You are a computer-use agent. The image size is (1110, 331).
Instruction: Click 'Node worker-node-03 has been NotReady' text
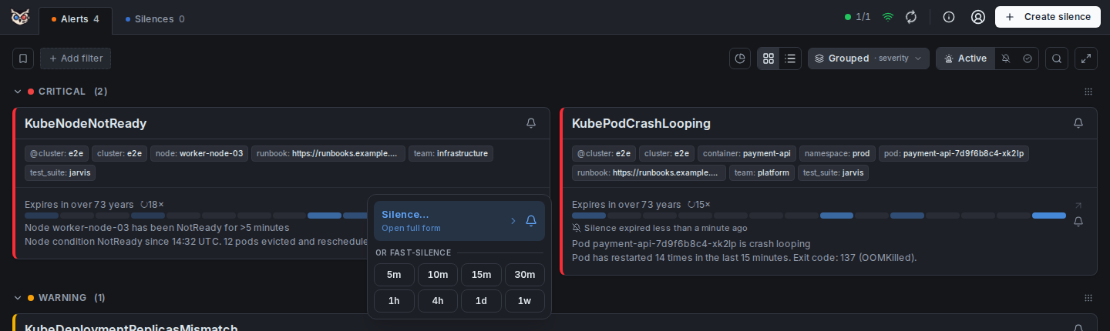click(157, 227)
